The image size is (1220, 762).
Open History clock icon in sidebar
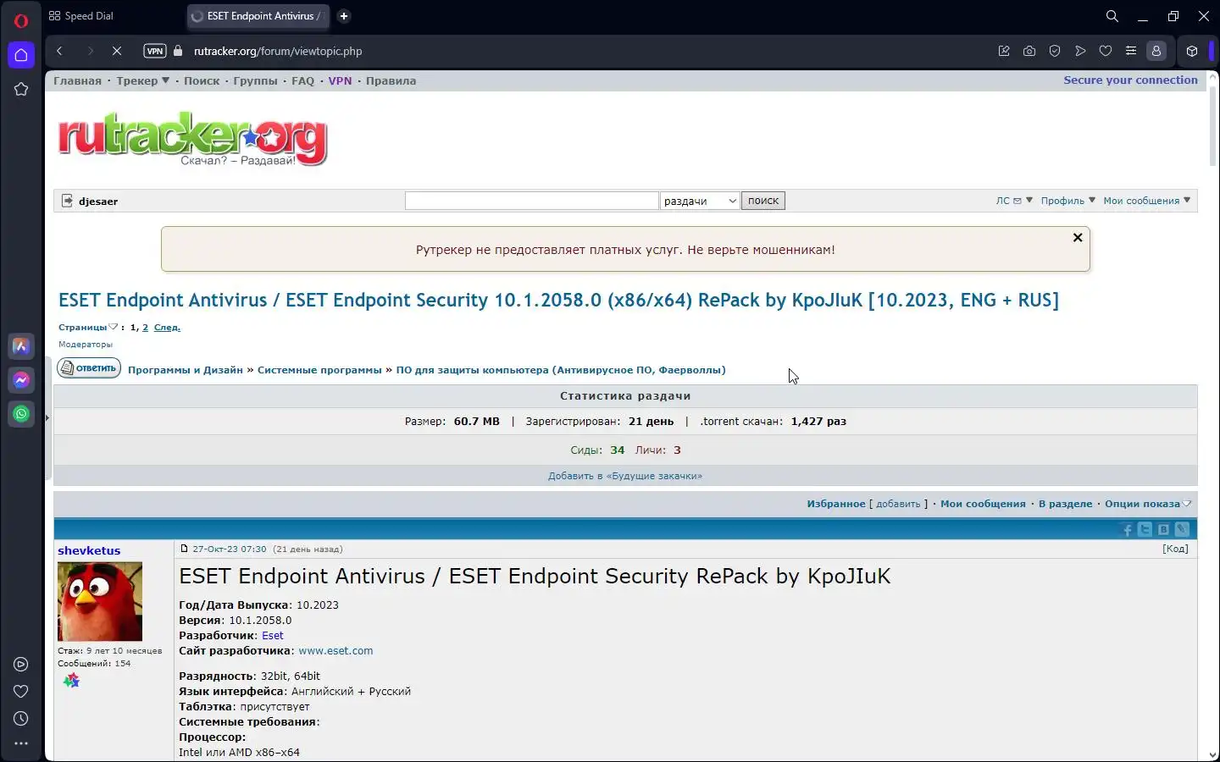coord(21,719)
